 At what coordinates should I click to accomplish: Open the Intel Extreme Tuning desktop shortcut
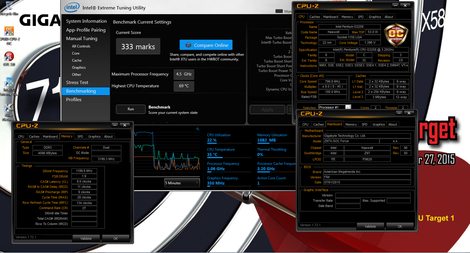[x=9, y=86]
